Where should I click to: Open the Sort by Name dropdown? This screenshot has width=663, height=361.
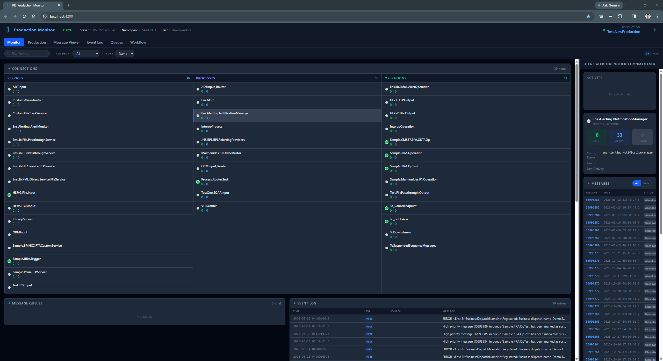click(125, 54)
